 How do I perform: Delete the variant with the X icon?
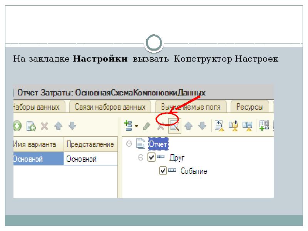[x=45, y=126]
